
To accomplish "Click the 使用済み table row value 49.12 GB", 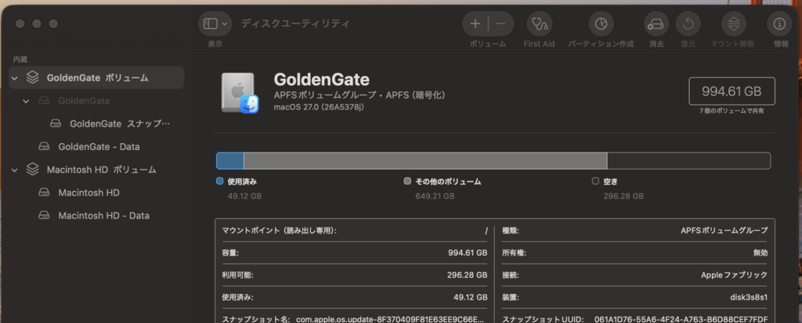I will click(471, 297).
